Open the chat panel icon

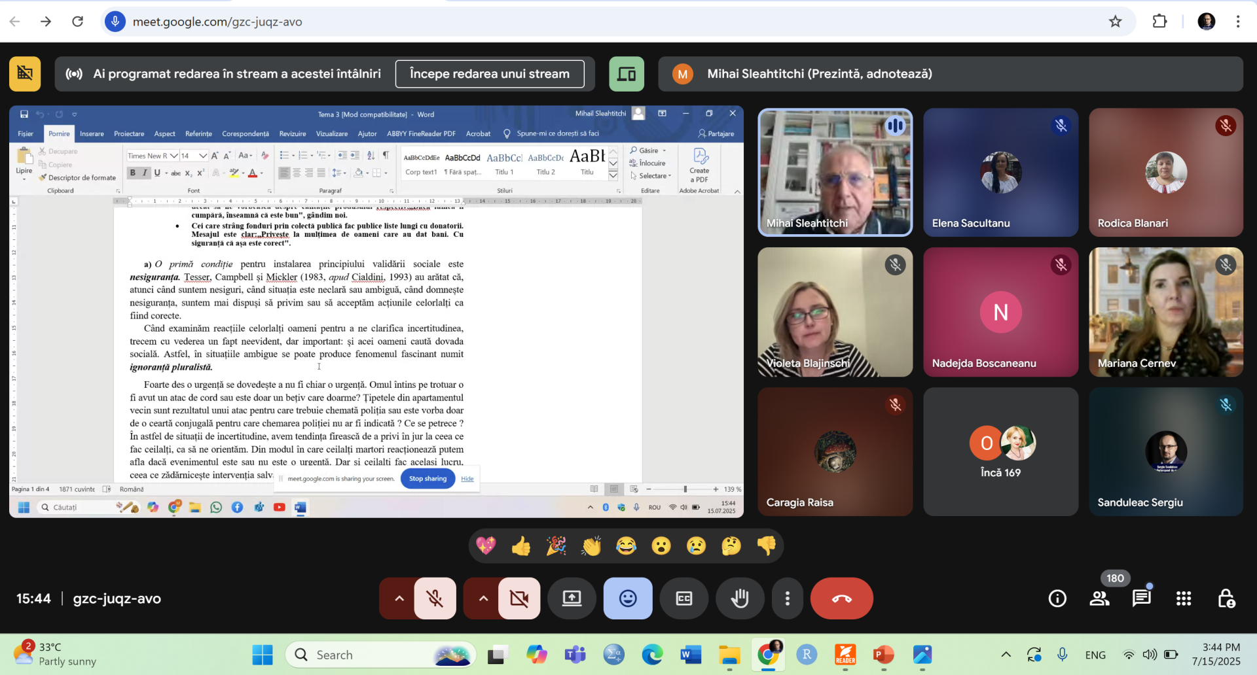coord(1141,598)
